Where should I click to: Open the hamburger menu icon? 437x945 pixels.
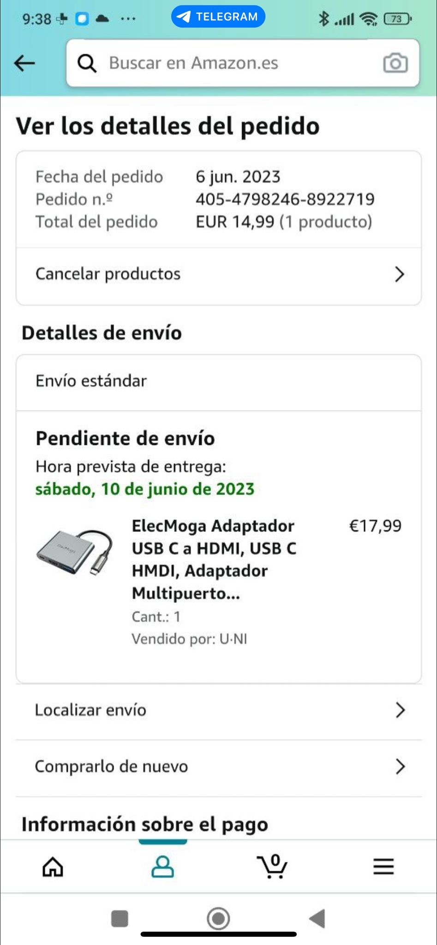(383, 867)
